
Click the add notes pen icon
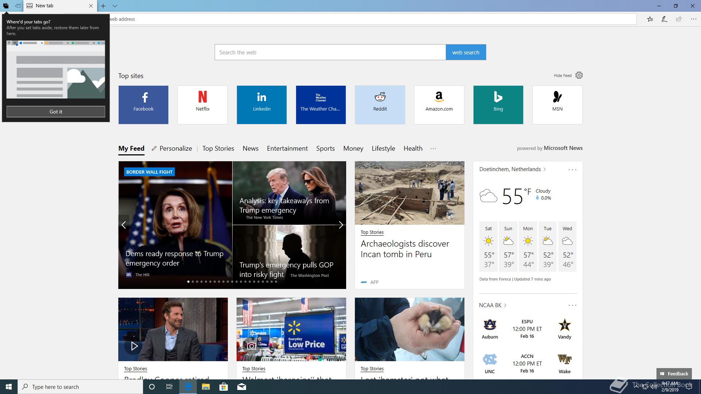click(x=664, y=19)
